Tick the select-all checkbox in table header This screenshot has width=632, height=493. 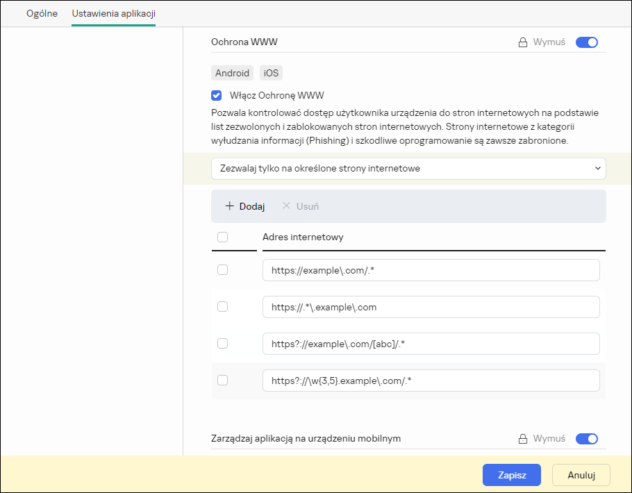(222, 237)
